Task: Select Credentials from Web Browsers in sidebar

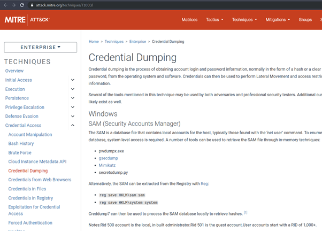Action: tap(40, 180)
